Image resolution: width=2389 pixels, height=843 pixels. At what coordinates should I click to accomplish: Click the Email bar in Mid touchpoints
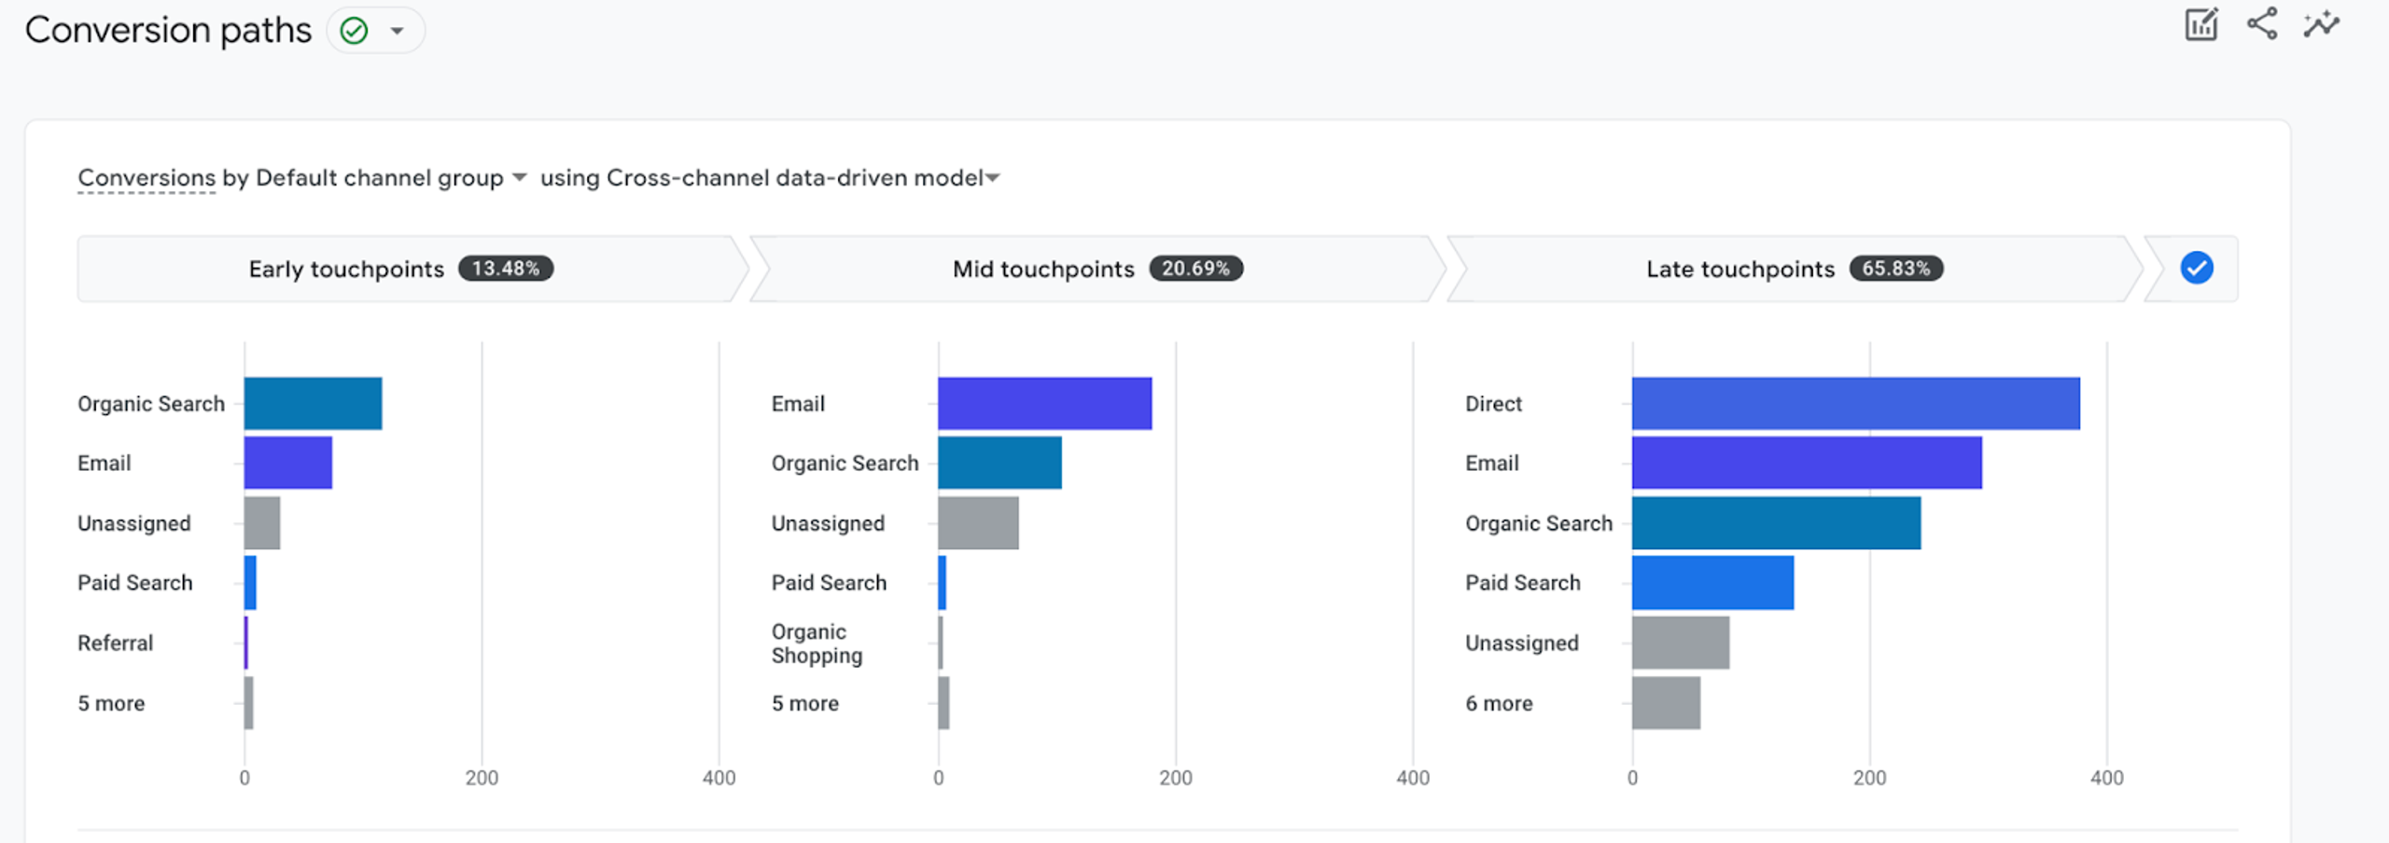tap(1045, 404)
